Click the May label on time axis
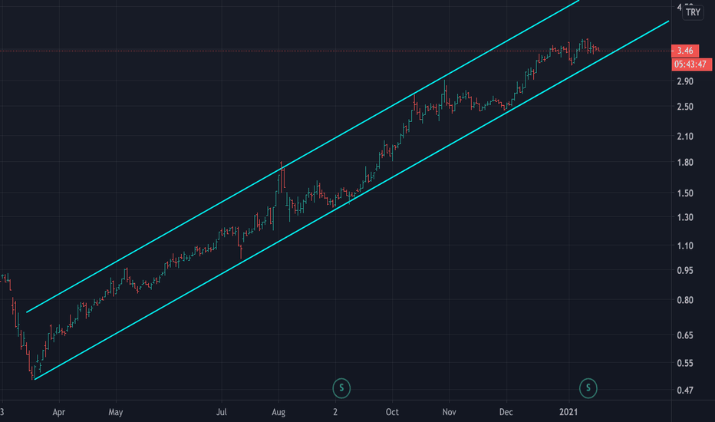 pos(116,413)
